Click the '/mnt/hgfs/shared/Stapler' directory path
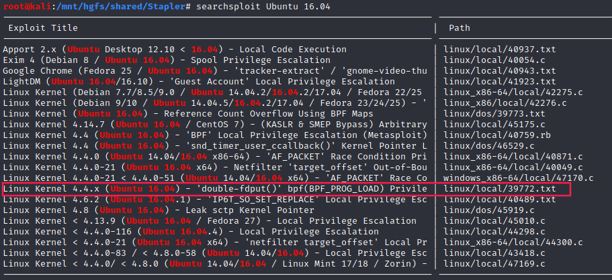612x280 pixels. coord(120,7)
